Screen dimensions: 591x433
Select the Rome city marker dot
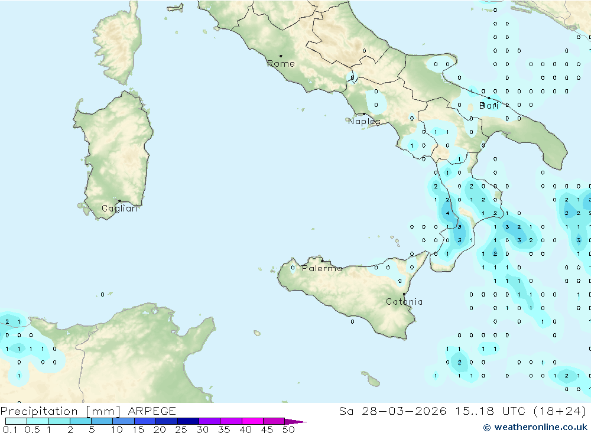(x=281, y=56)
